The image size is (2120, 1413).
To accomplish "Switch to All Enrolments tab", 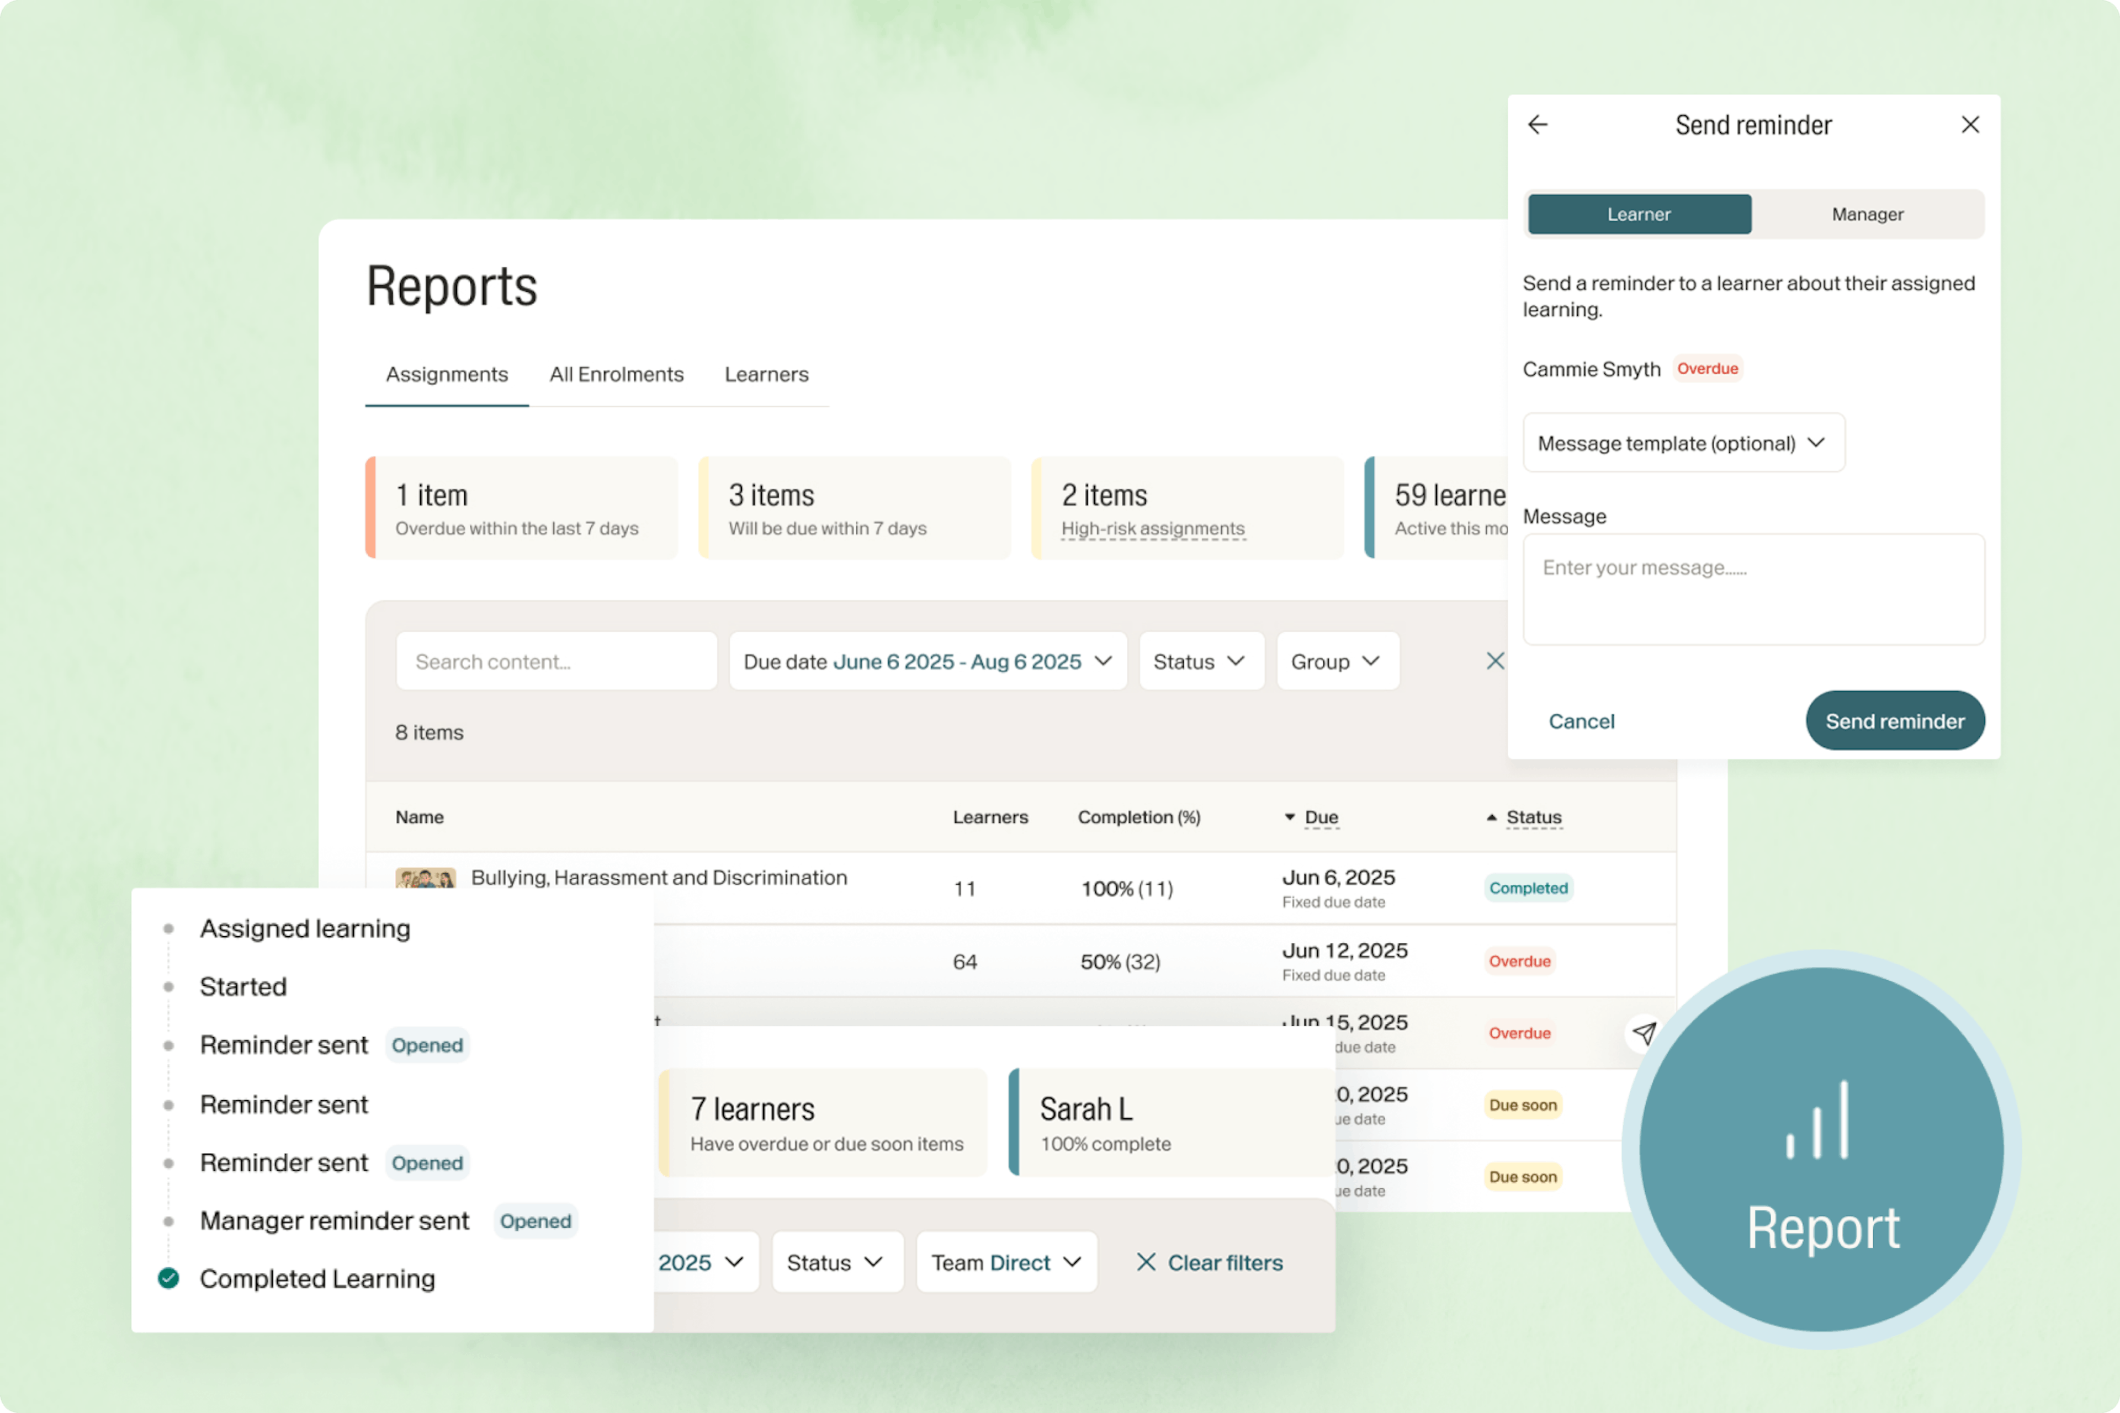I will coord(617,374).
